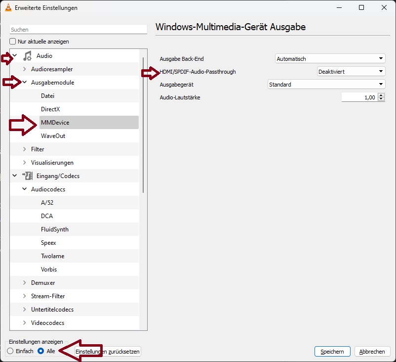Select A/52 audio codec
The image size is (396, 362).
[47, 203]
